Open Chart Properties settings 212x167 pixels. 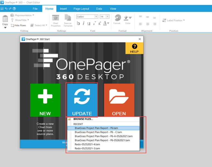[55, 21]
